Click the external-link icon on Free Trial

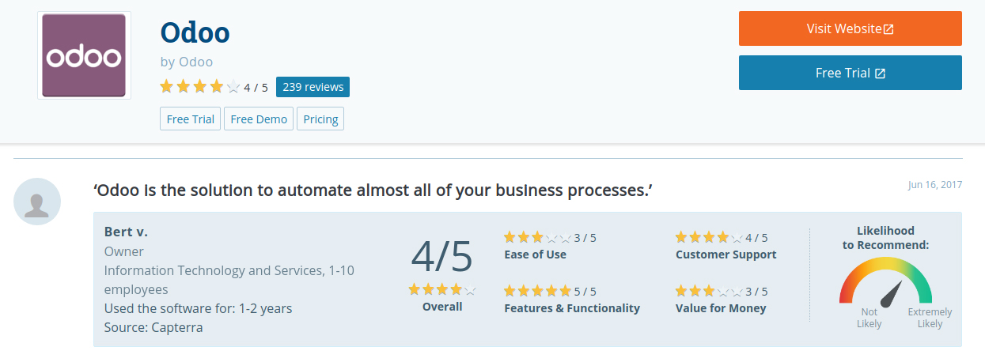pos(880,74)
